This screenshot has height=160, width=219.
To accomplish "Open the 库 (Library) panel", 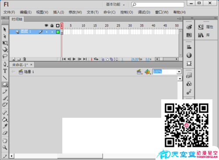I will click(204, 35).
